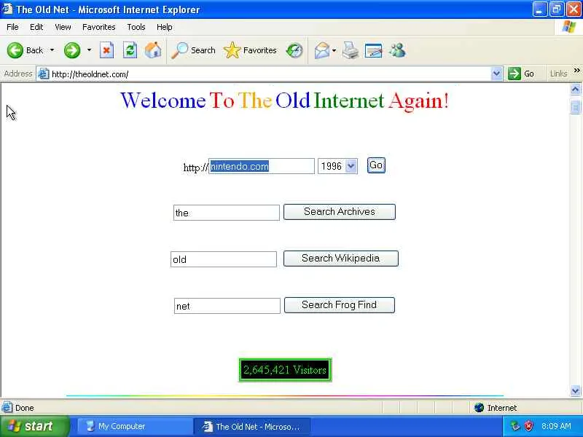
Task: Open the Edit menu
Action: coord(36,27)
